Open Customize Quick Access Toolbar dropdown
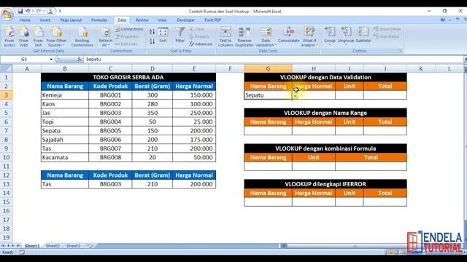This screenshot has height=262, width=467. (x=60, y=12)
